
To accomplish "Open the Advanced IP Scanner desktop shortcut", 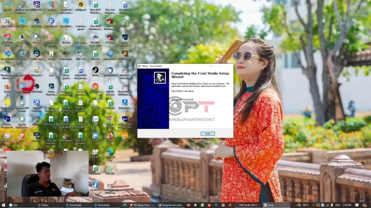I will [x=22, y=105].
